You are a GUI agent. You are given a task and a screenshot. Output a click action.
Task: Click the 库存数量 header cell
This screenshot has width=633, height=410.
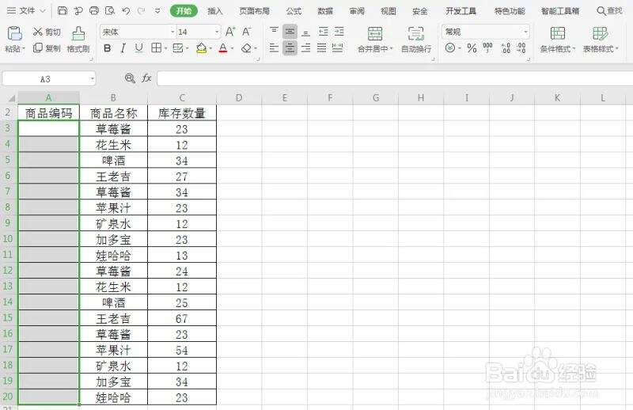[182, 113]
